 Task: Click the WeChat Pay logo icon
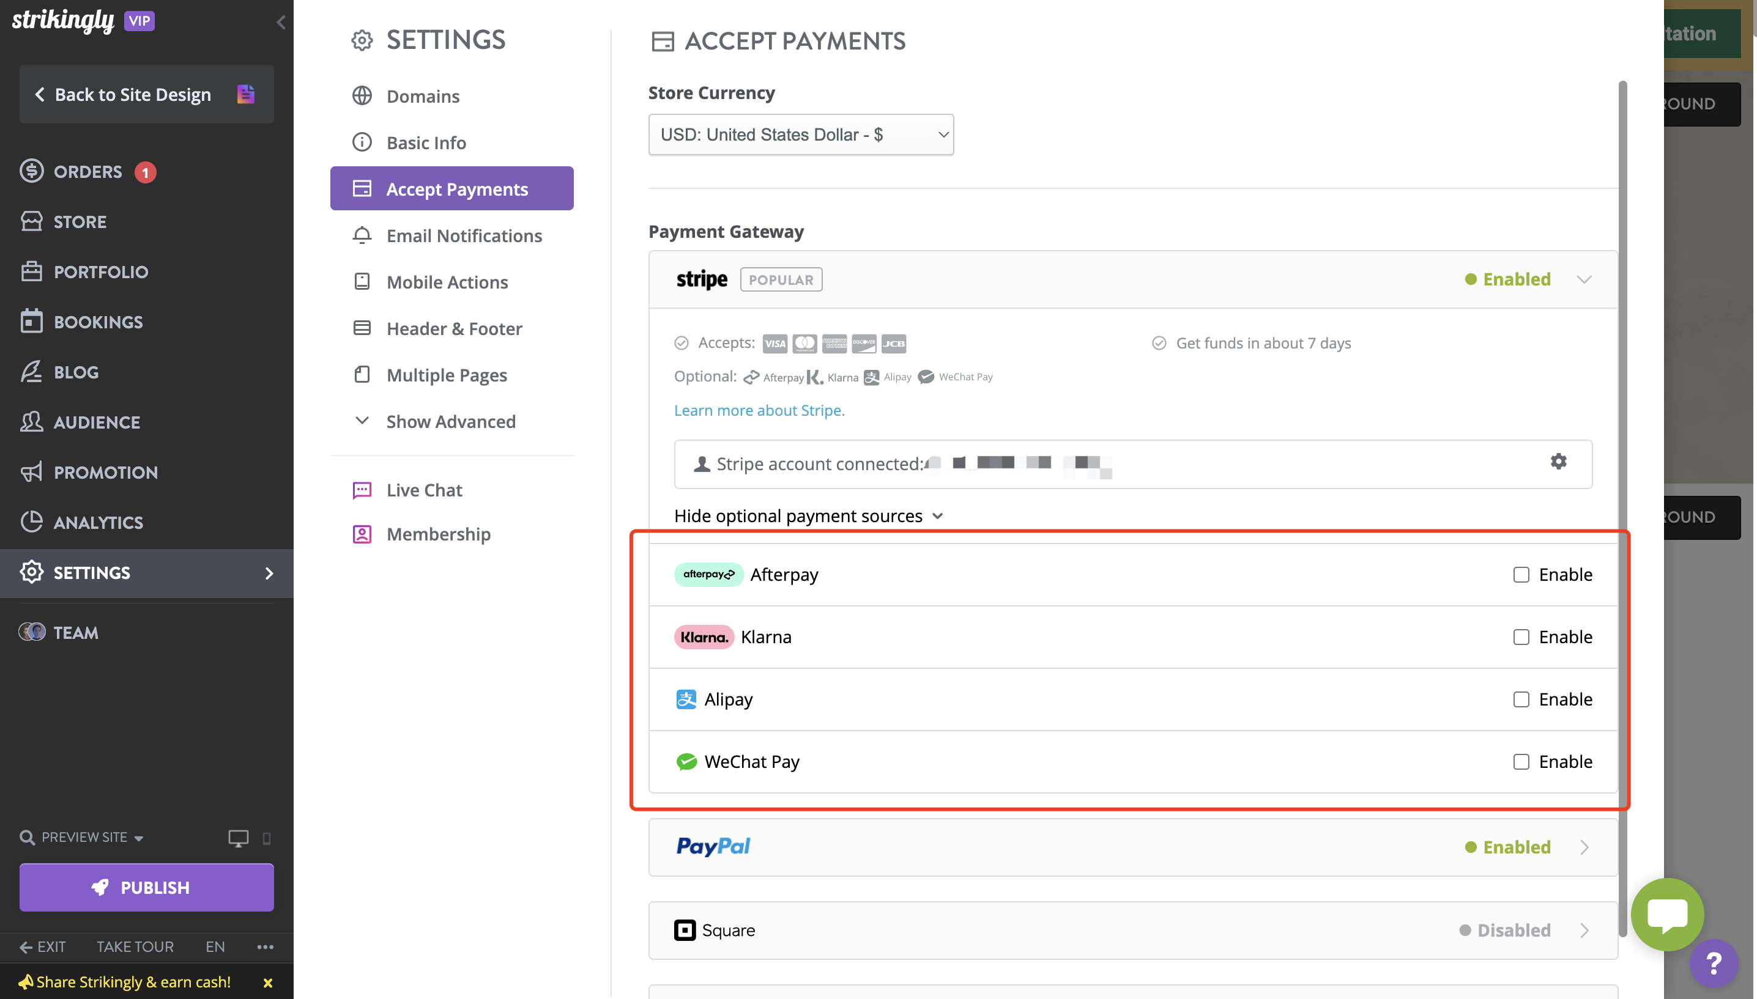(686, 762)
